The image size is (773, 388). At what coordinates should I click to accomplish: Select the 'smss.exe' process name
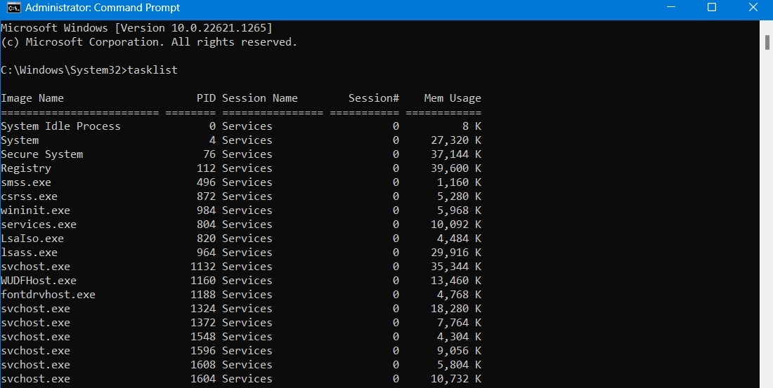(25, 182)
